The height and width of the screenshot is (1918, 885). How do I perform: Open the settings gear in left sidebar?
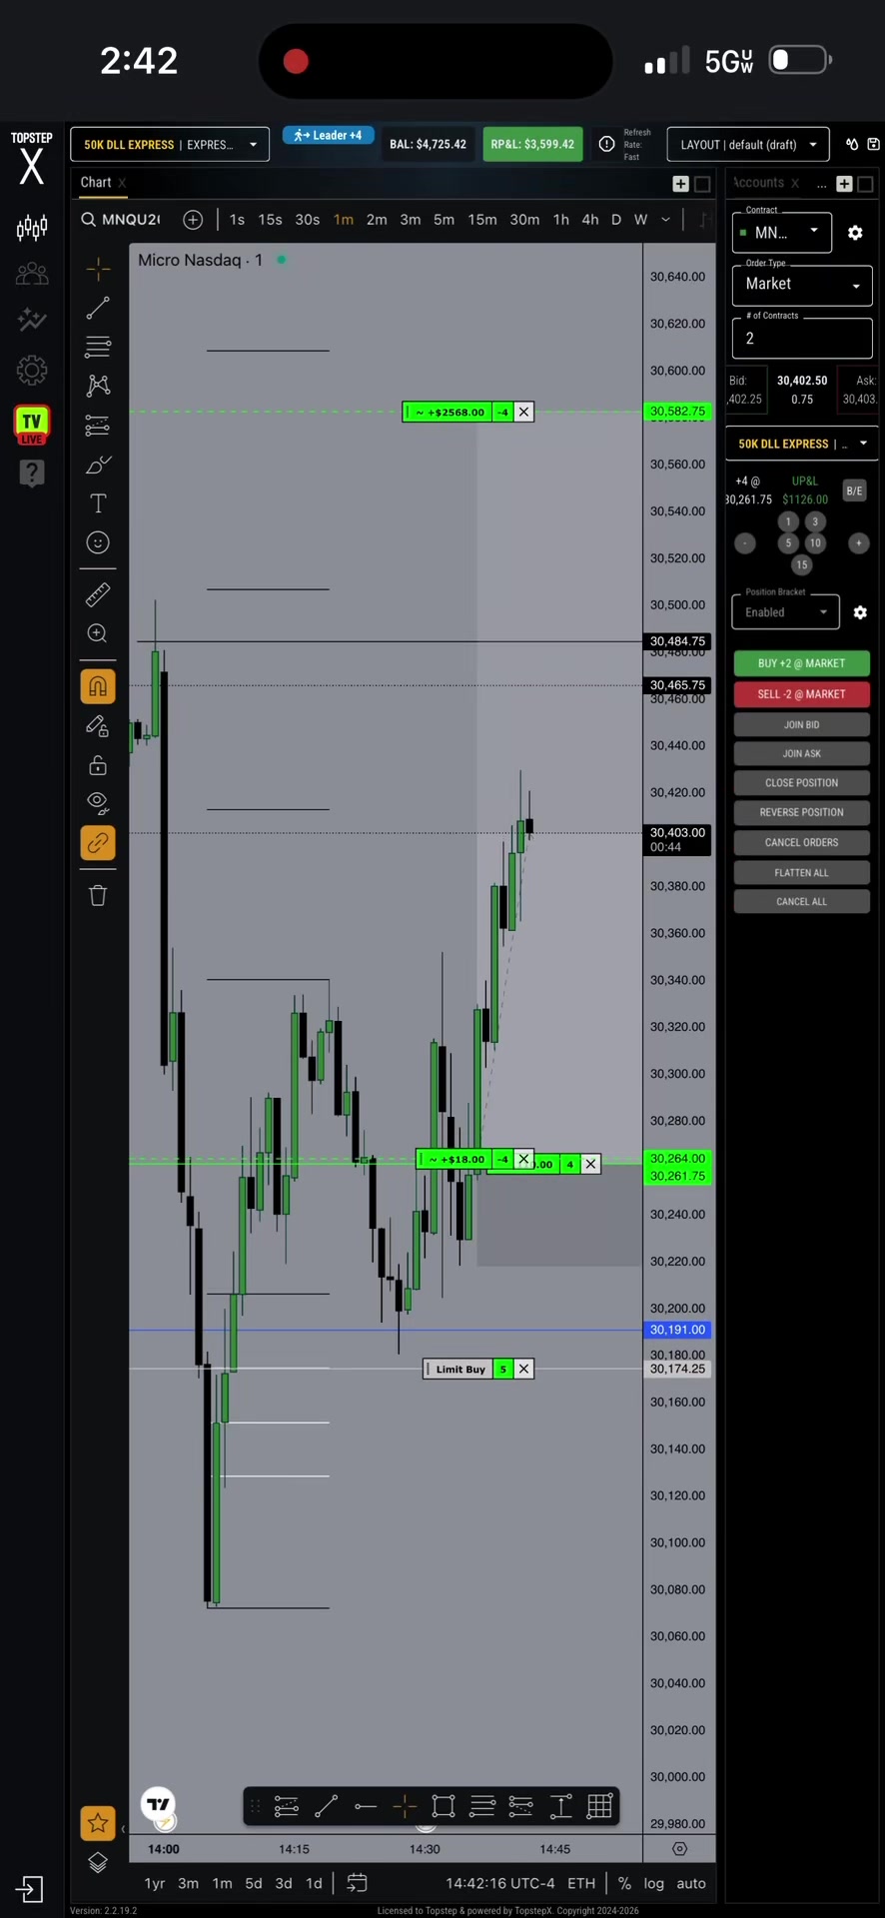click(32, 371)
